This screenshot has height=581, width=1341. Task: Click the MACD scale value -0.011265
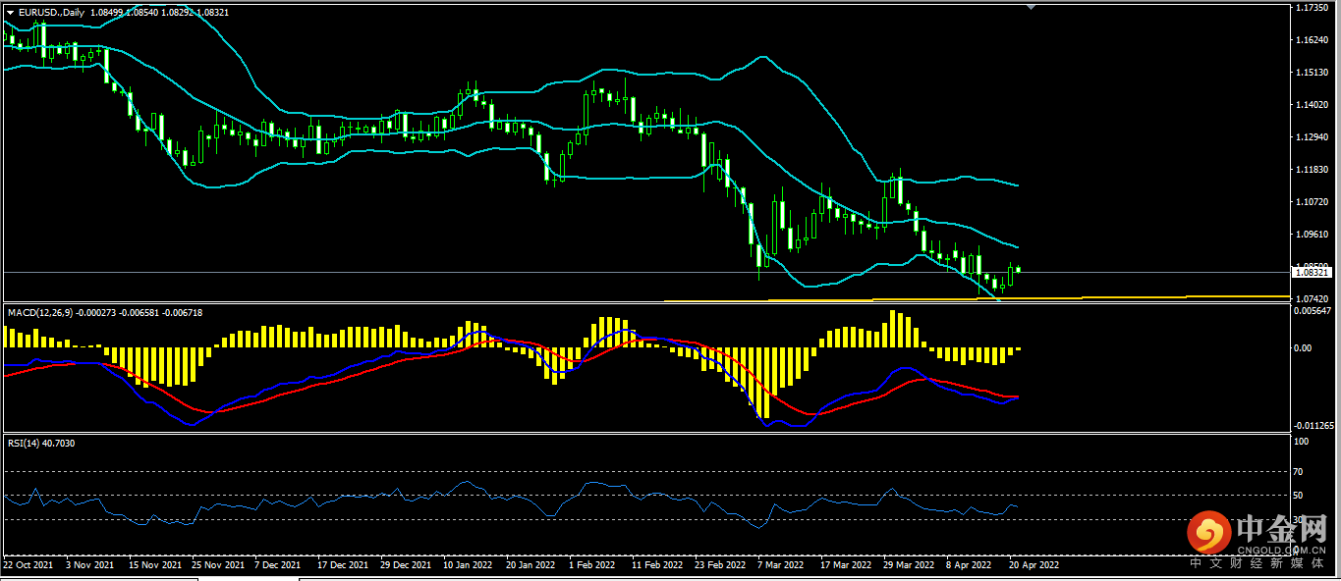(x=1313, y=426)
